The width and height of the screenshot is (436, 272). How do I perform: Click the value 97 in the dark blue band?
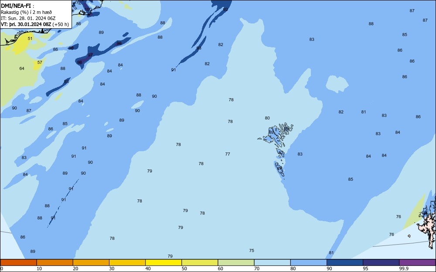click(90, 55)
